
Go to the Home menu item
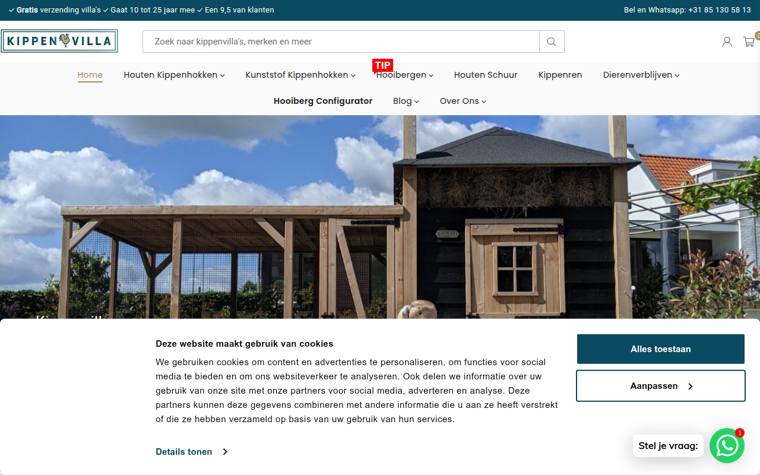(90, 75)
